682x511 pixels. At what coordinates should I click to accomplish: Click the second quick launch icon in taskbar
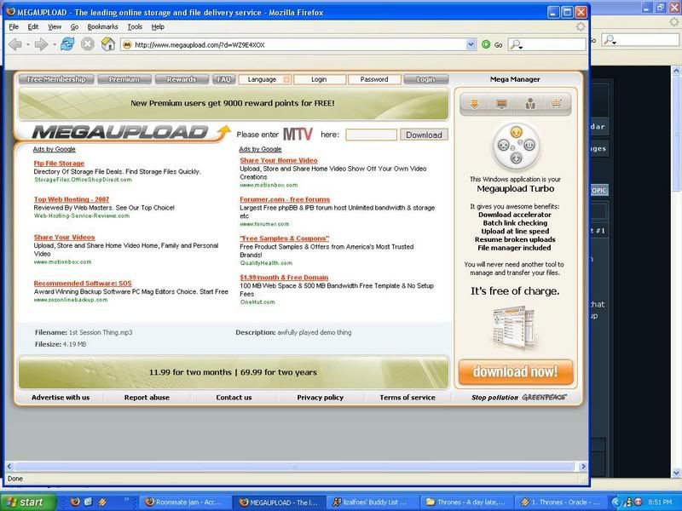tap(89, 502)
